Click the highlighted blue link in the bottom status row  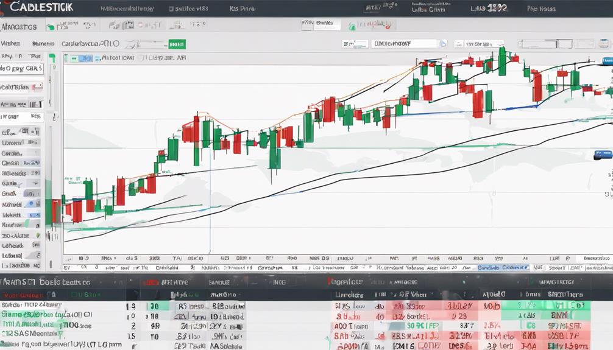(503, 268)
